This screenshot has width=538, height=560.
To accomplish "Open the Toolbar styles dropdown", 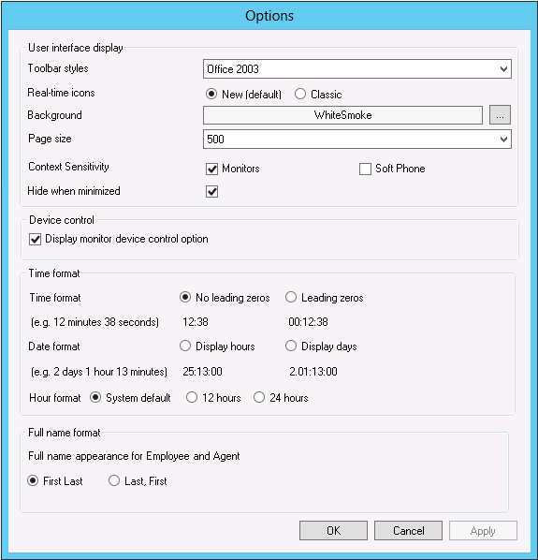I will pos(357,69).
